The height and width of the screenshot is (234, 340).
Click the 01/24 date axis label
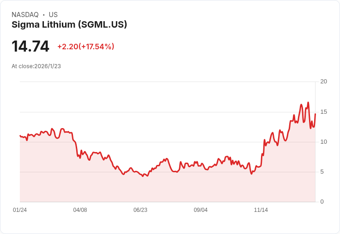(x=20, y=210)
